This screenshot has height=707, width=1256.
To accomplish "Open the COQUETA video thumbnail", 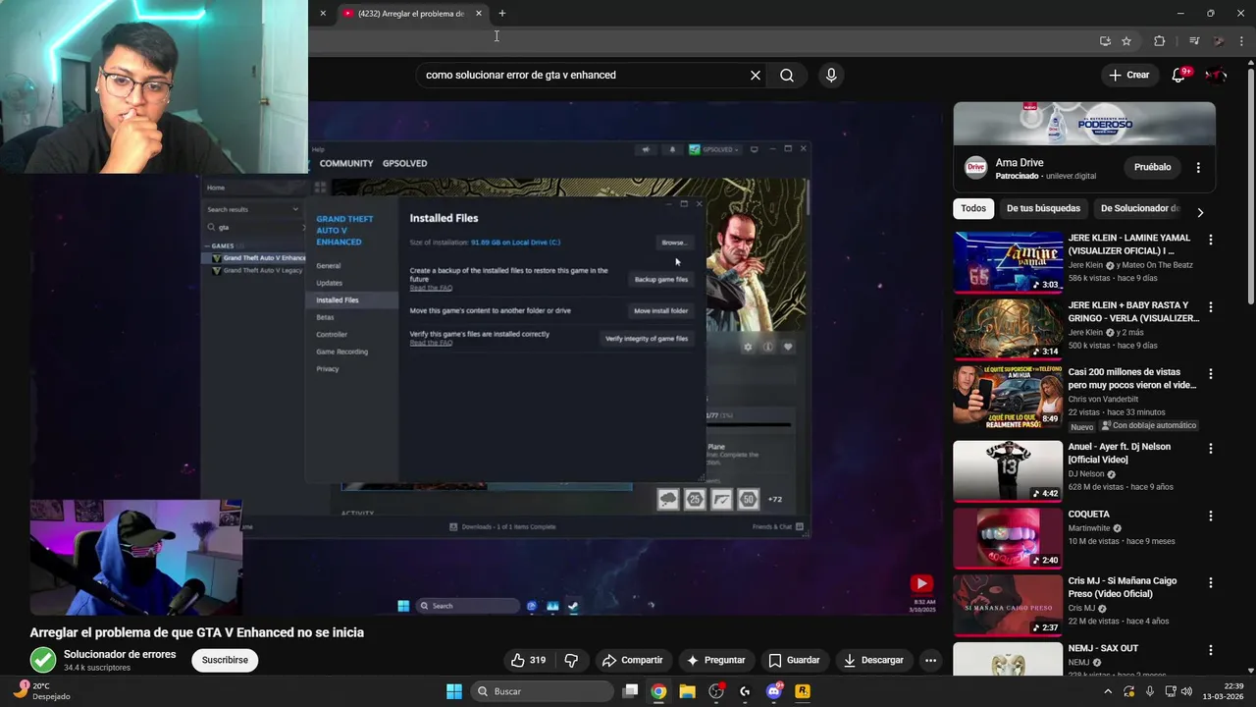I will click(x=1008, y=538).
